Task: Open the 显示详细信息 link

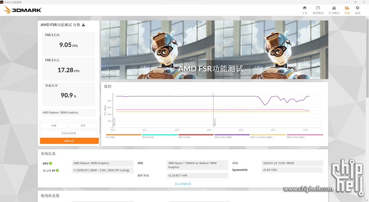Action: (x=183, y=184)
